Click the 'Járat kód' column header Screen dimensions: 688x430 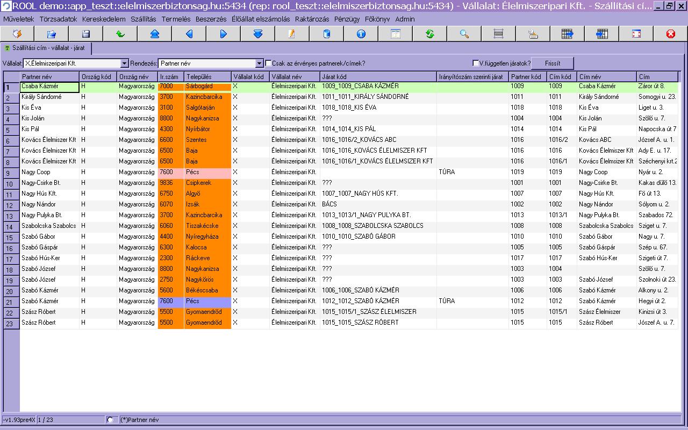[378, 77]
